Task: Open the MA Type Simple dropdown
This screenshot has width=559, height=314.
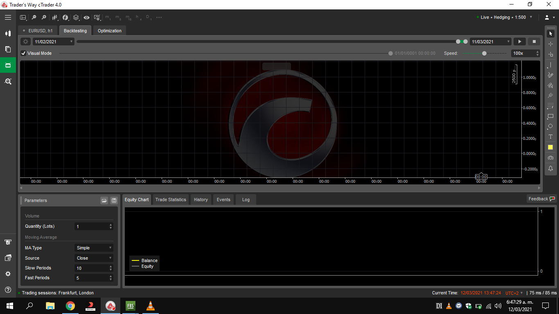Action: click(x=94, y=248)
